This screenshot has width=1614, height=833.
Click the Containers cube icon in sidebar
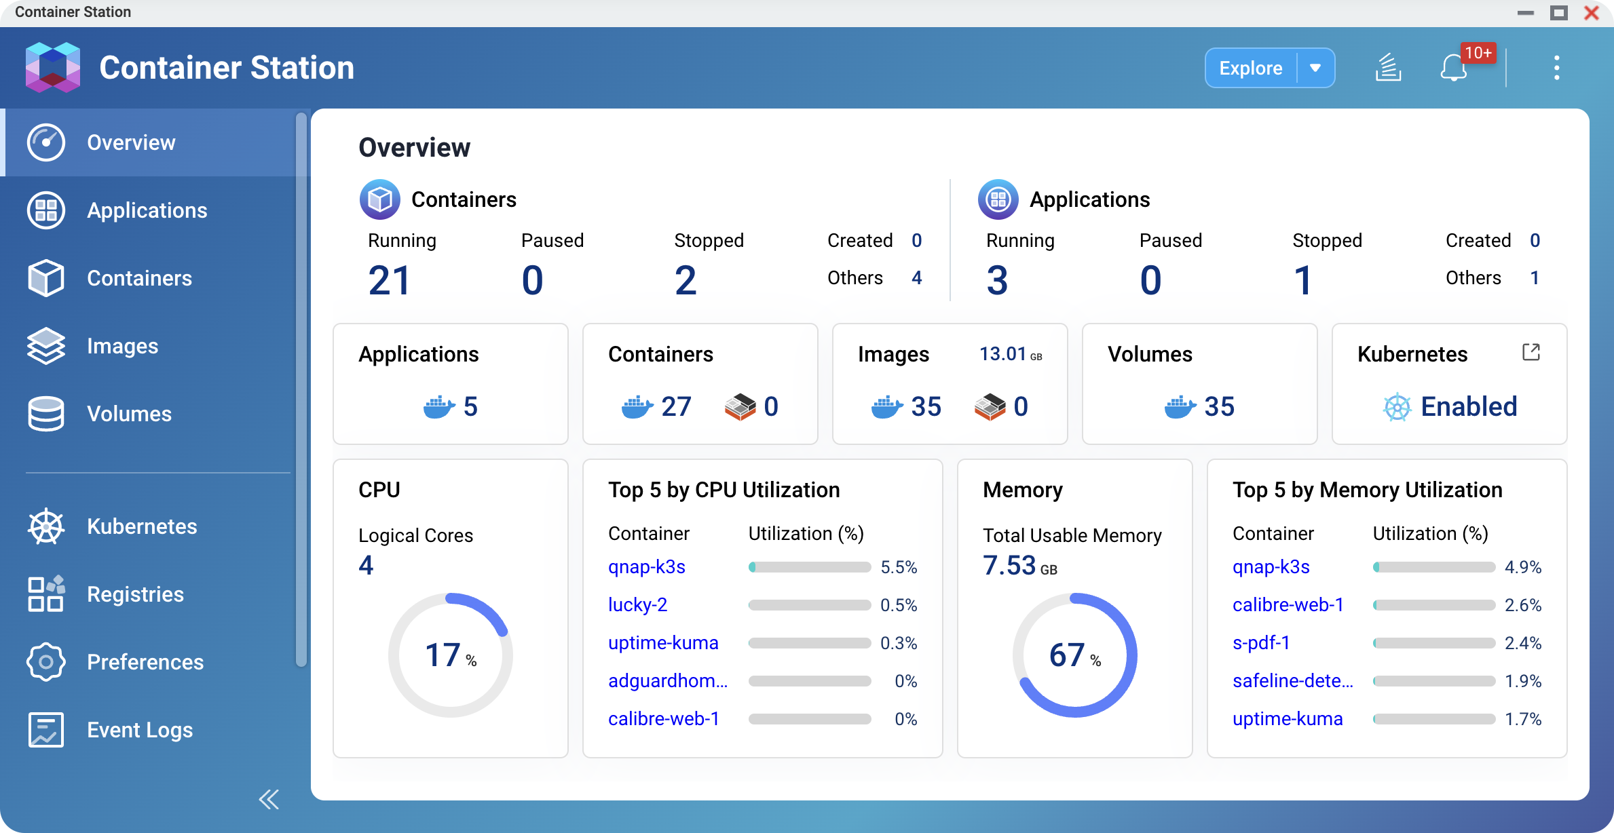click(46, 278)
